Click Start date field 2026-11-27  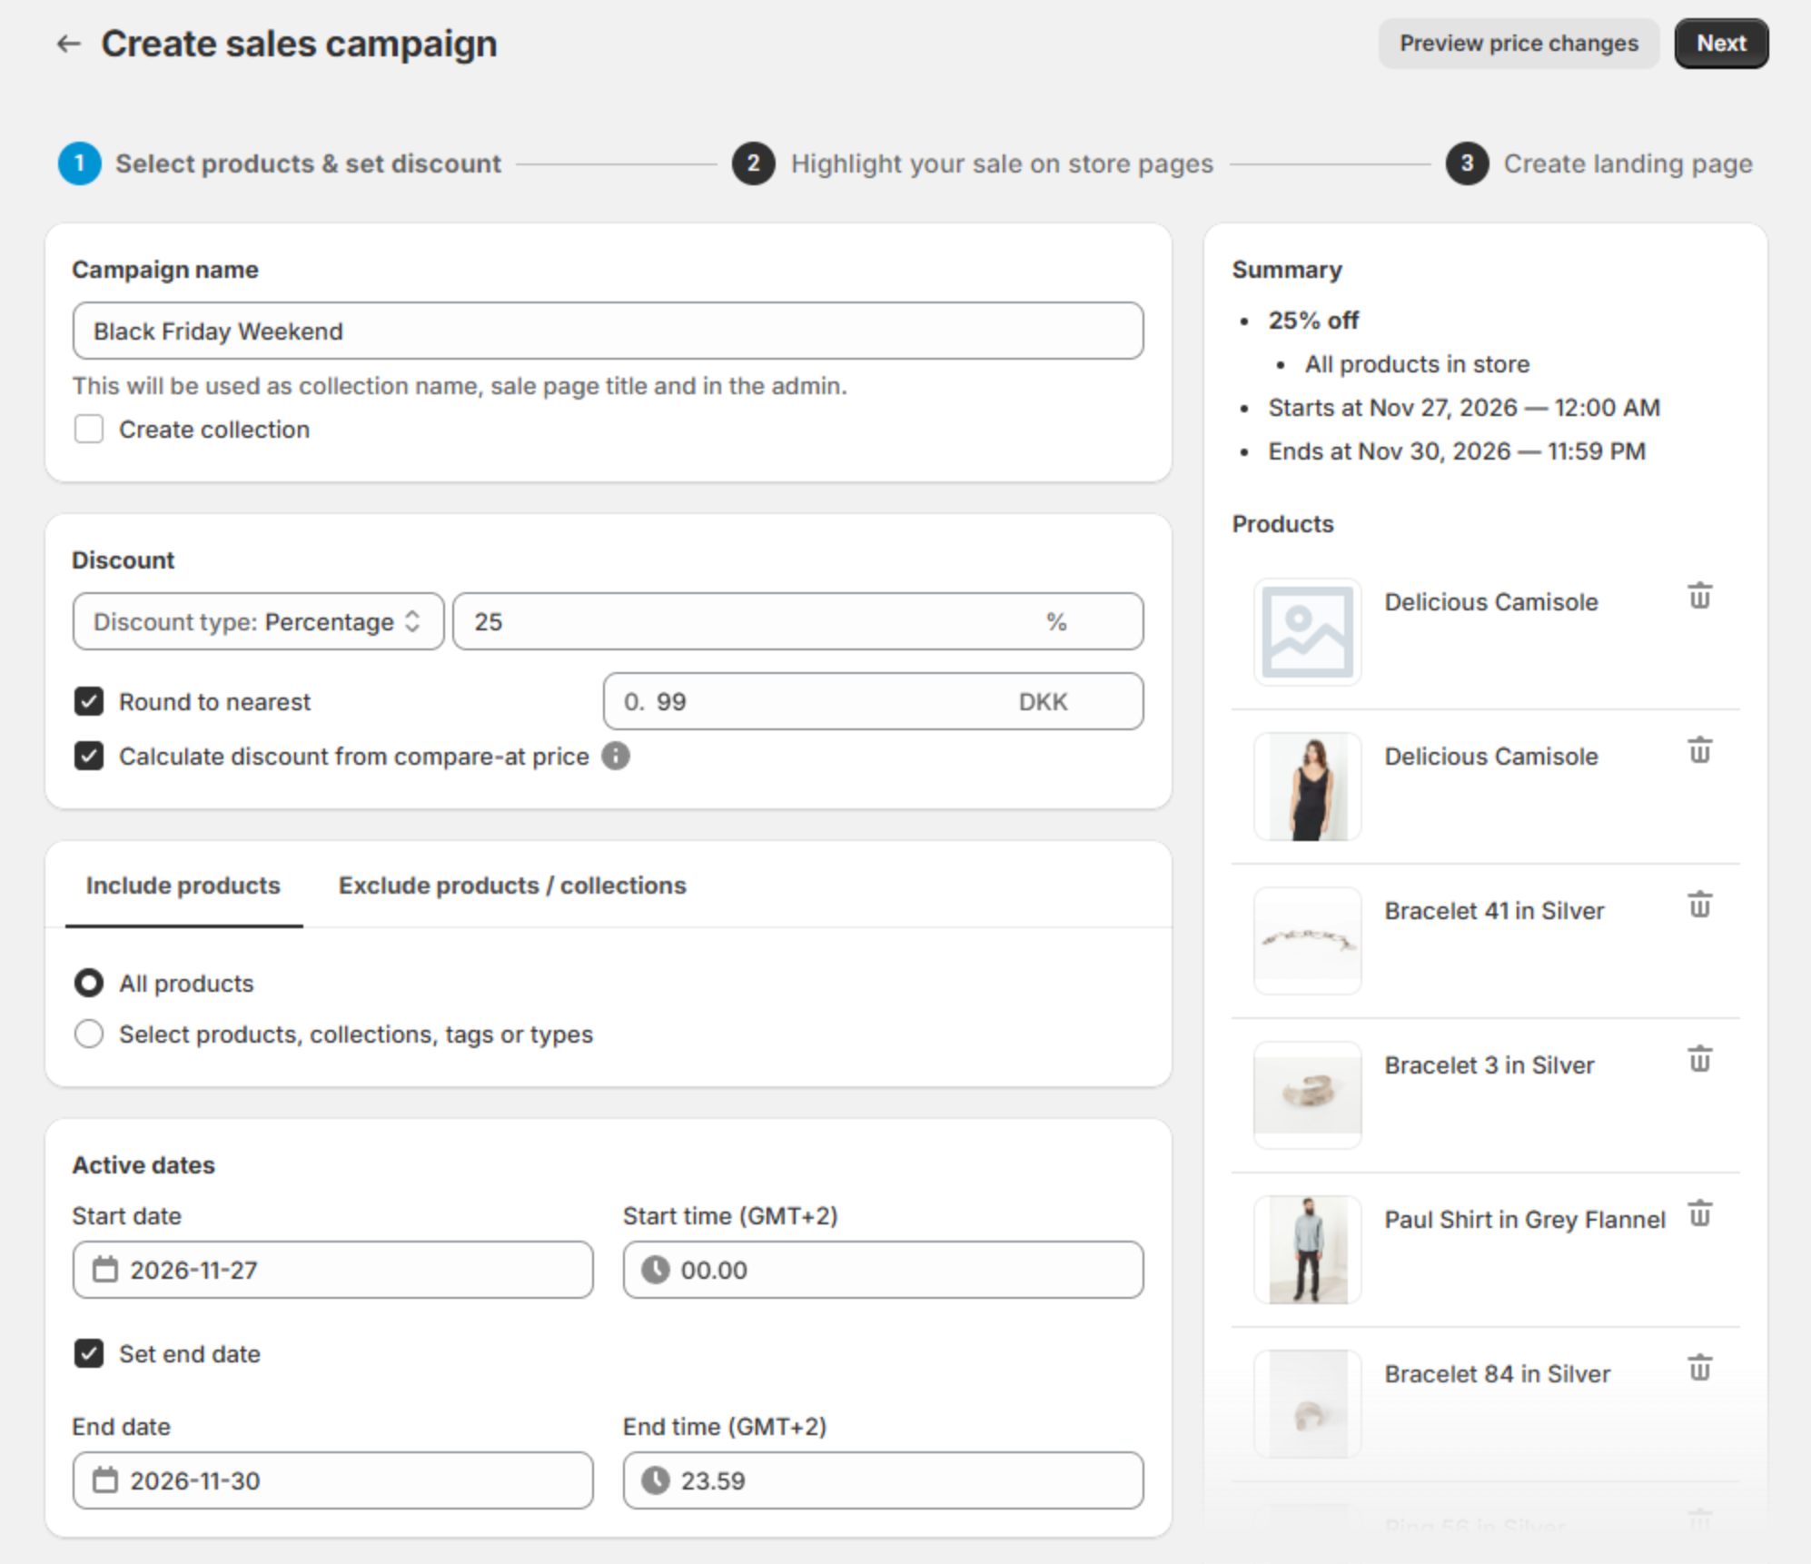pos(332,1270)
